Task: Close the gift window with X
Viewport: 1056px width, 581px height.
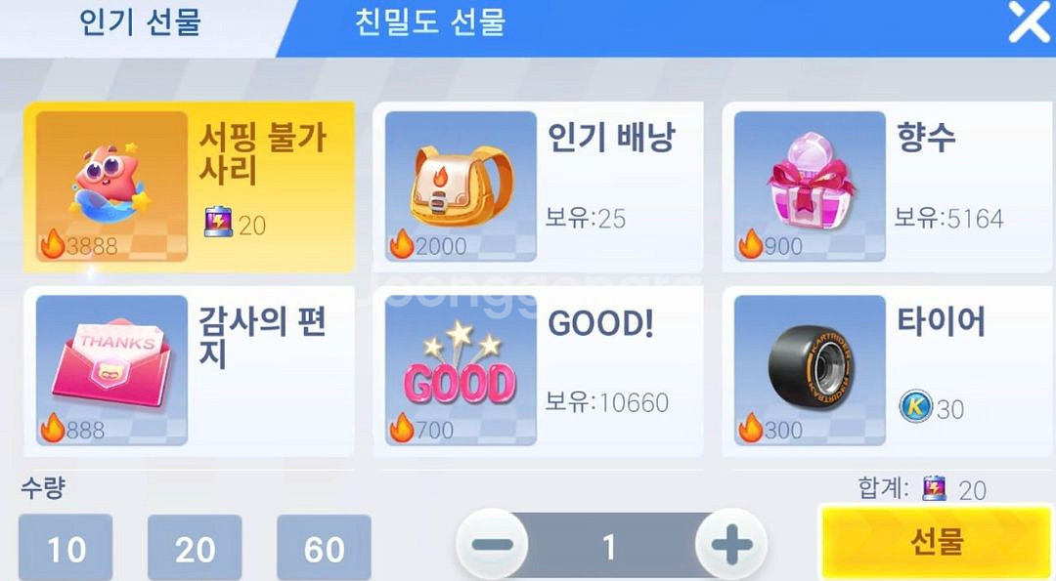Action: click(1029, 21)
